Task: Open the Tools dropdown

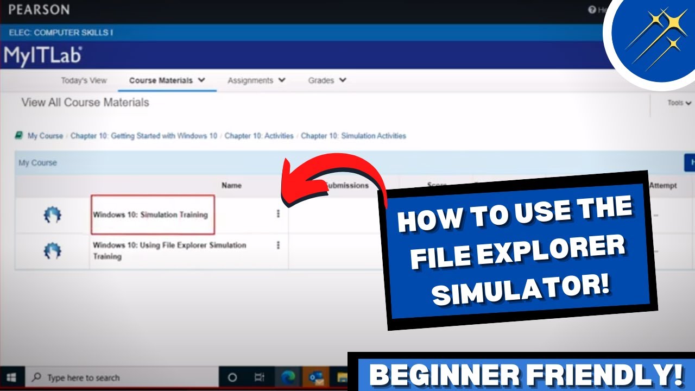Action: (679, 103)
